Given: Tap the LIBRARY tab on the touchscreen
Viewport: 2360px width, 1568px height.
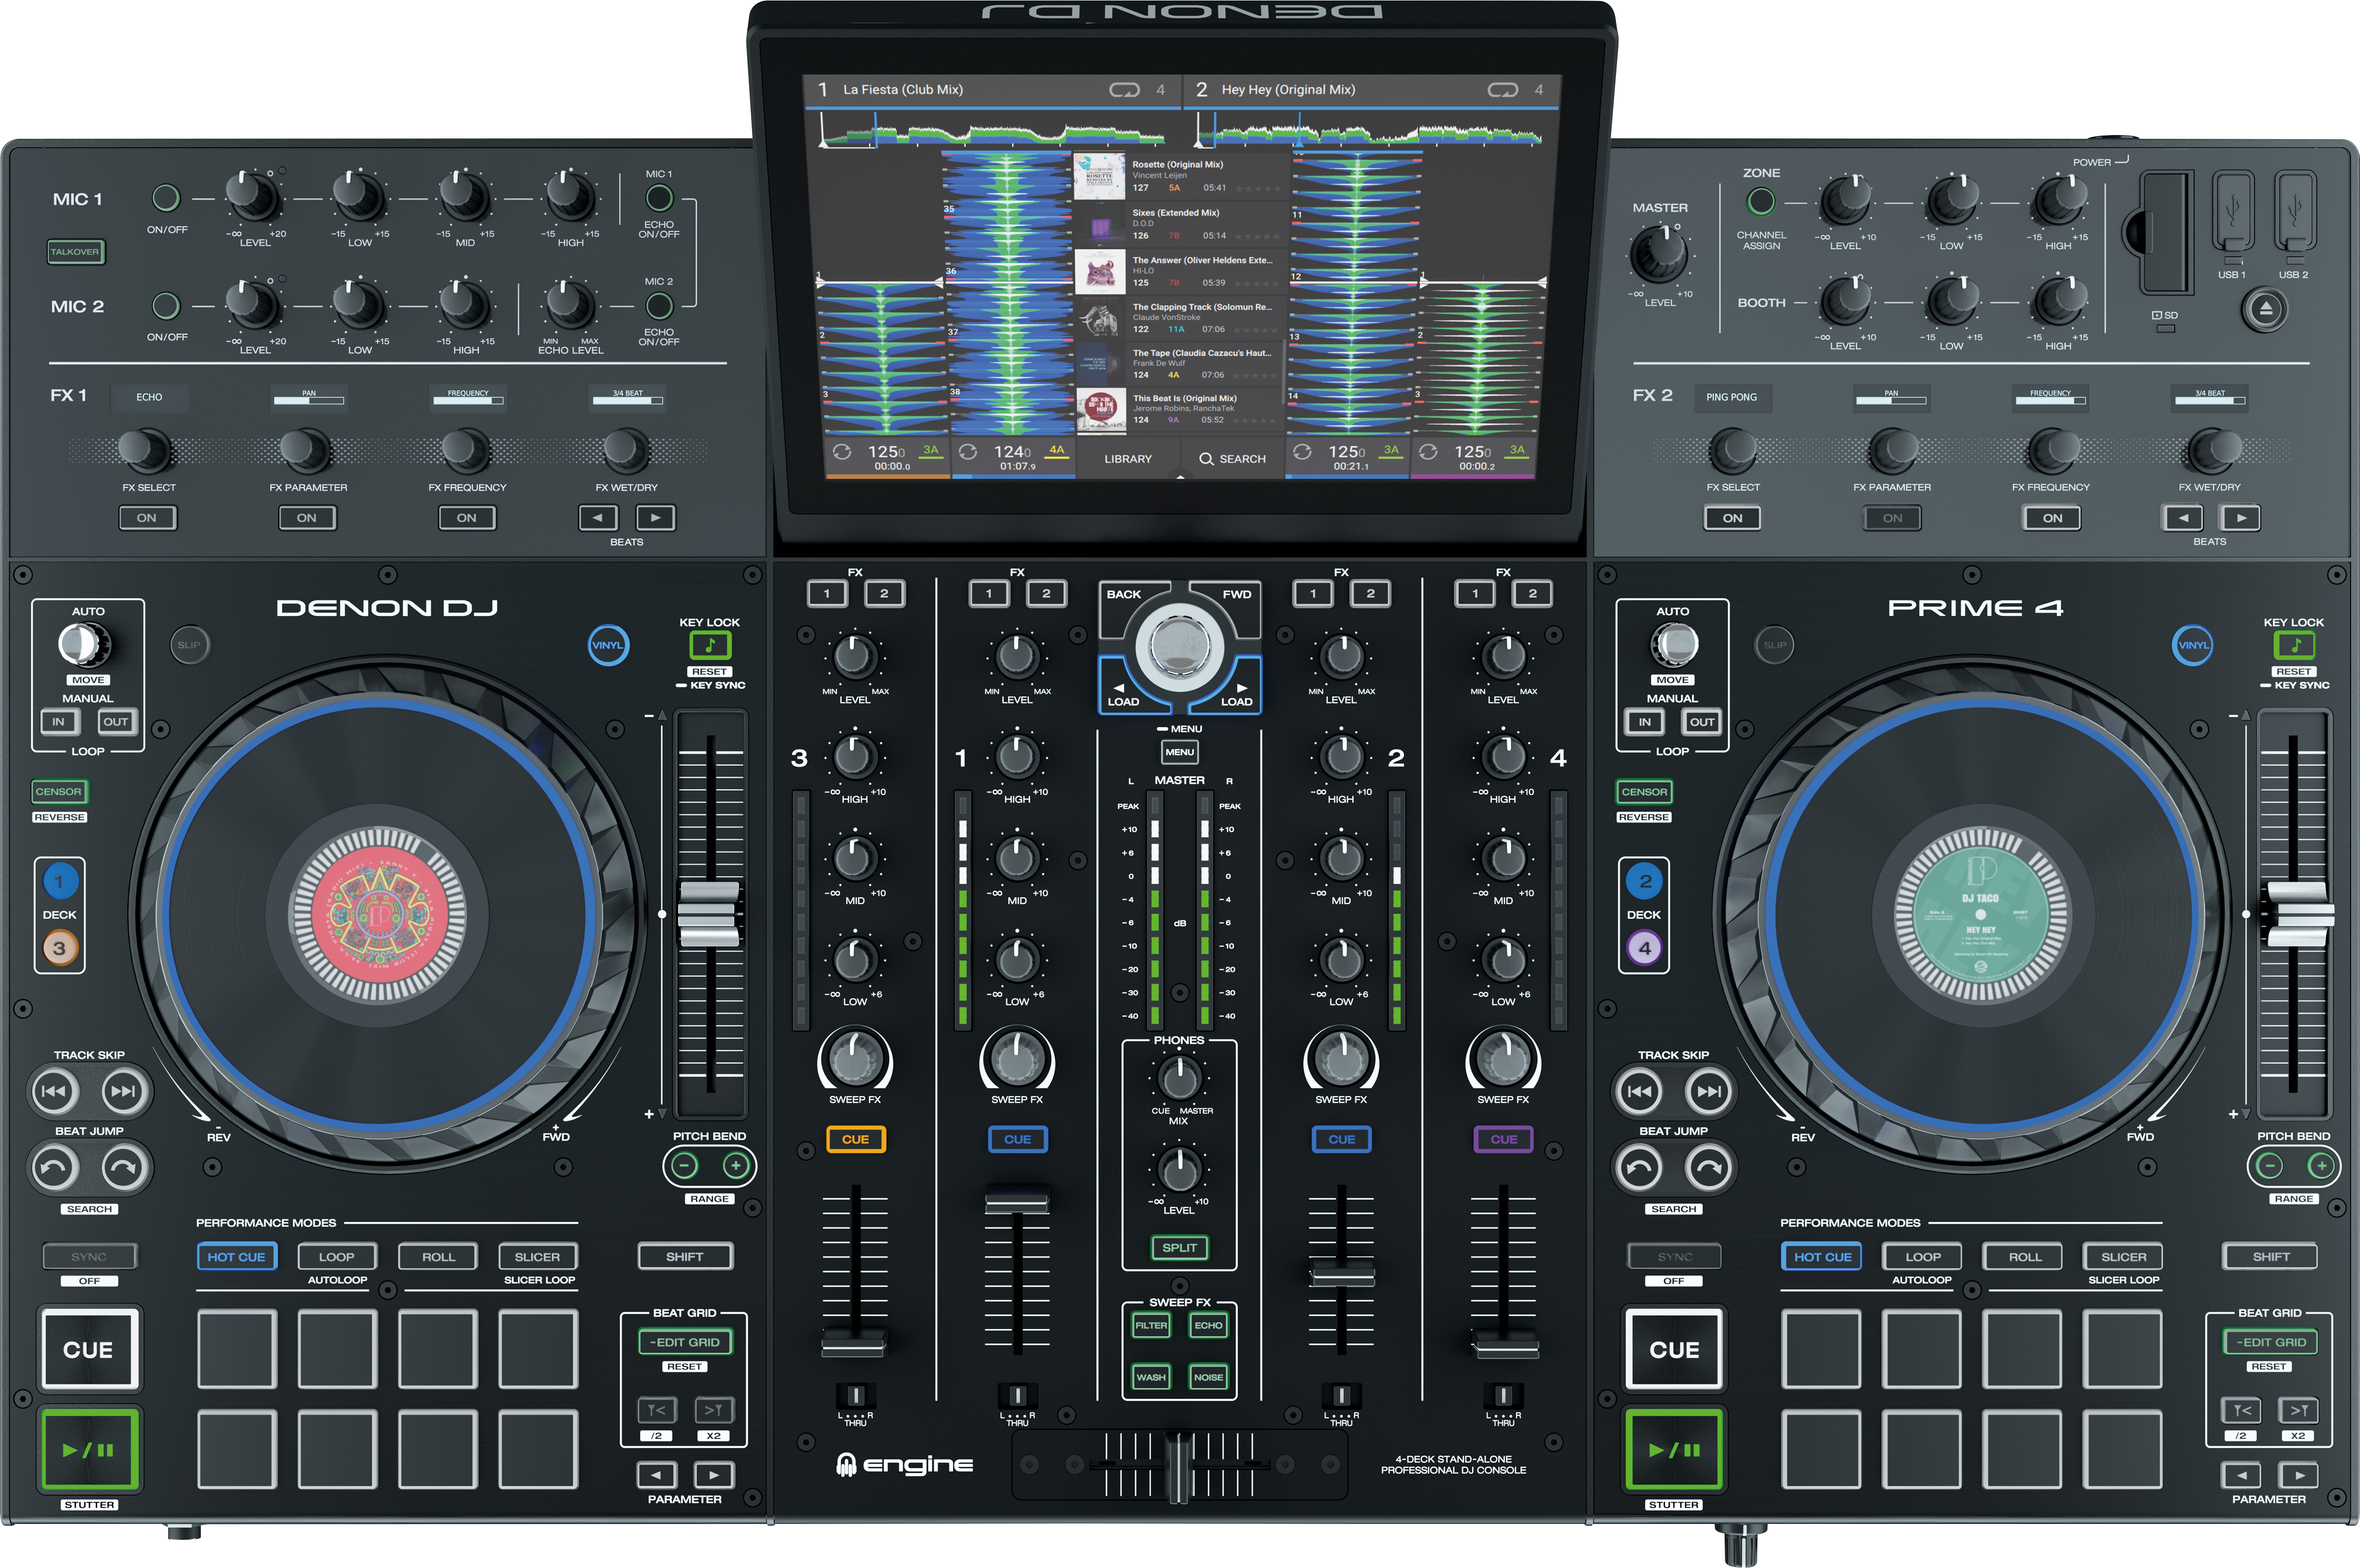Looking at the screenshot, I should pos(1128,459).
